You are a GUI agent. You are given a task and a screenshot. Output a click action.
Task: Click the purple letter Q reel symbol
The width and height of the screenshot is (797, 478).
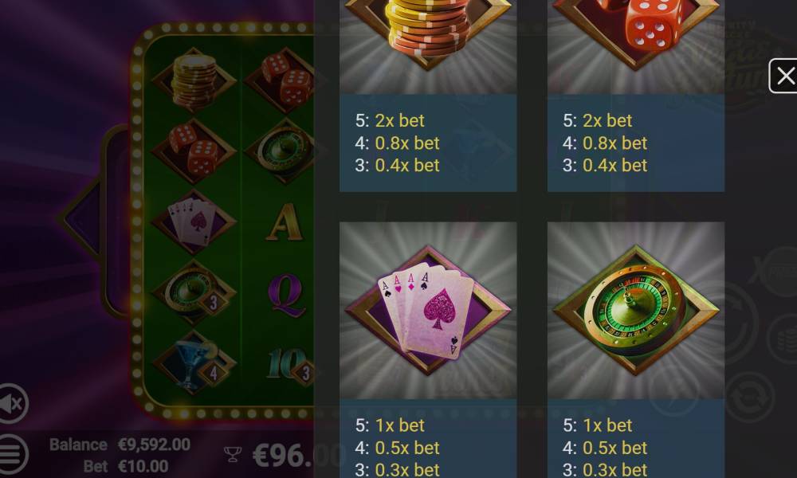pyautogui.click(x=286, y=294)
